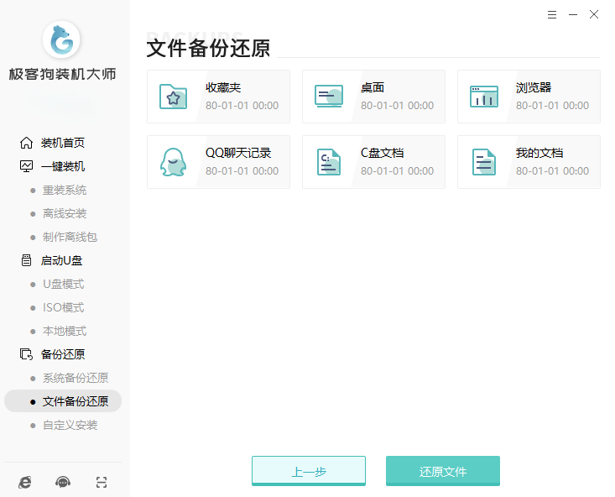Click the C盘文档 file icon
This screenshot has width=615, height=497.
pyautogui.click(x=328, y=162)
